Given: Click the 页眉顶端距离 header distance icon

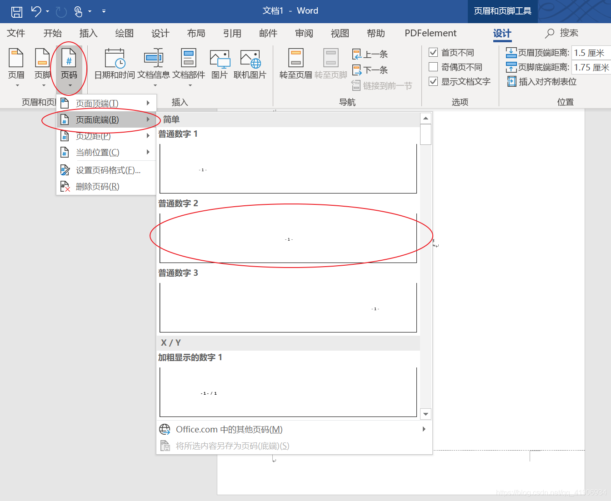Looking at the screenshot, I should point(511,53).
